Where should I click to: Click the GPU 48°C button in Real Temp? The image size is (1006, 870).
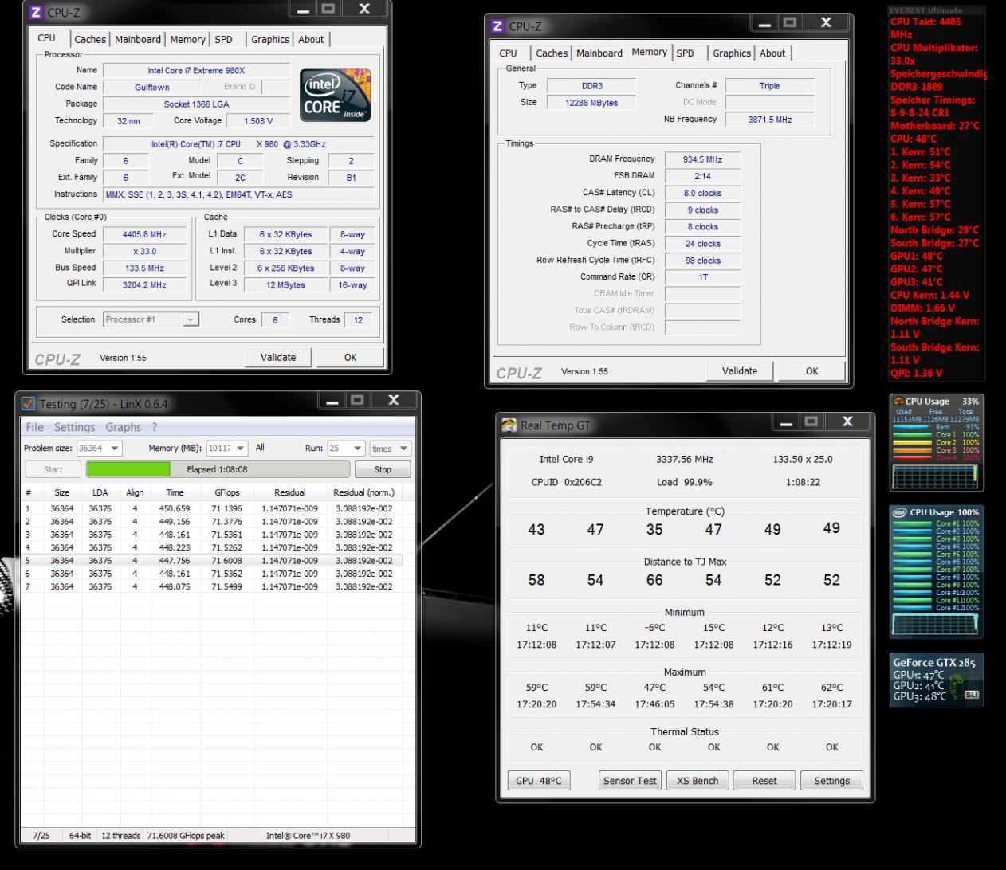pyautogui.click(x=538, y=781)
